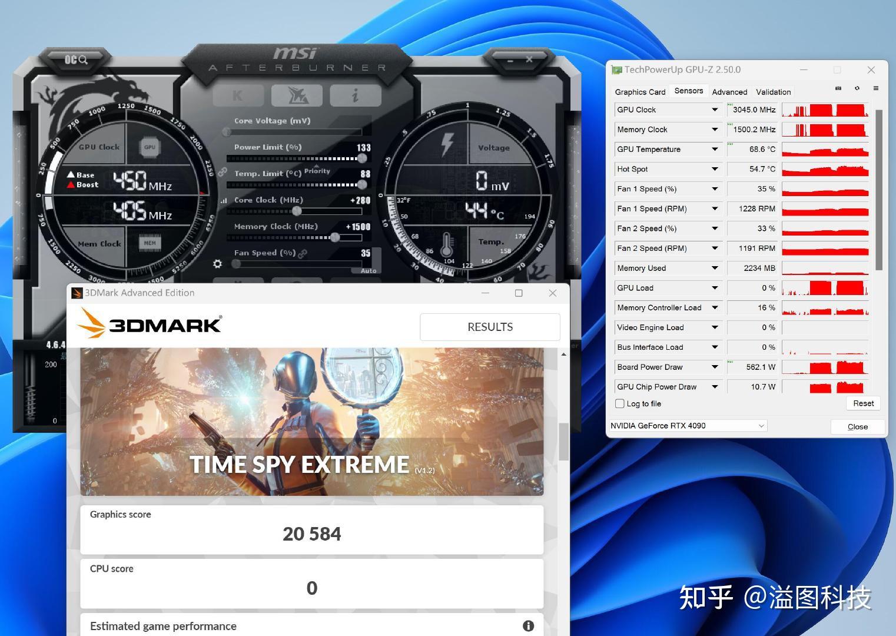
Task: Expand Fan 2 Speed (RPM) dropdown
Action: click(x=715, y=249)
